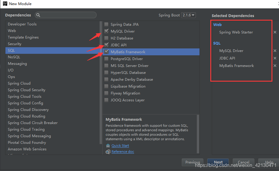Screen dimensions: 279x171
Task: Enable the MS SQL Server Driver checkbox
Action: click(x=106, y=66)
